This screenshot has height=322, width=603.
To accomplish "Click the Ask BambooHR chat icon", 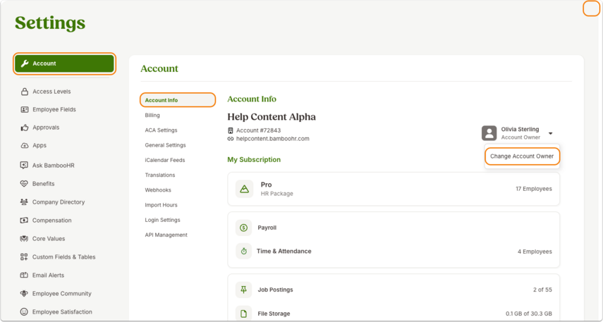I will pyautogui.click(x=24, y=165).
